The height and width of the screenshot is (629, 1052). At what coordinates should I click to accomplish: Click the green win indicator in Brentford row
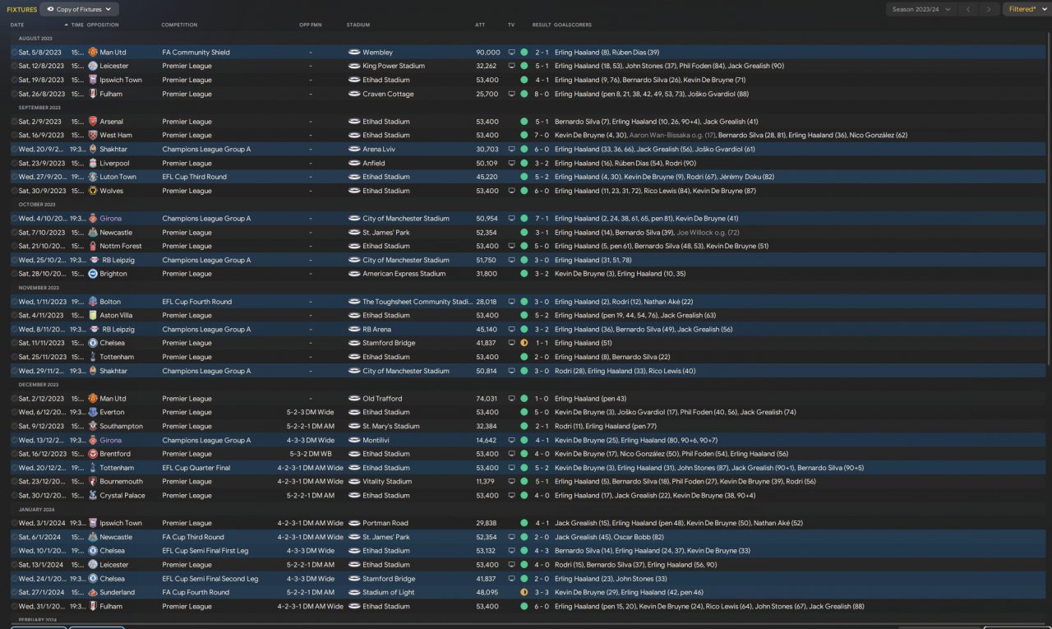click(x=524, y=454)
